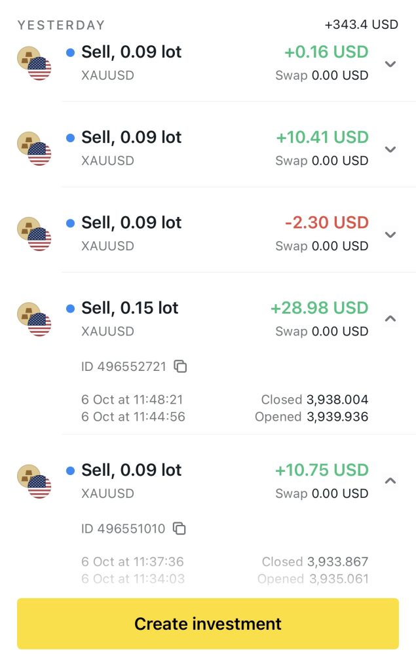Copy trade ID 496552721
Image resolution: width=416 pixels, height=671 pixels.
[181, 366]
